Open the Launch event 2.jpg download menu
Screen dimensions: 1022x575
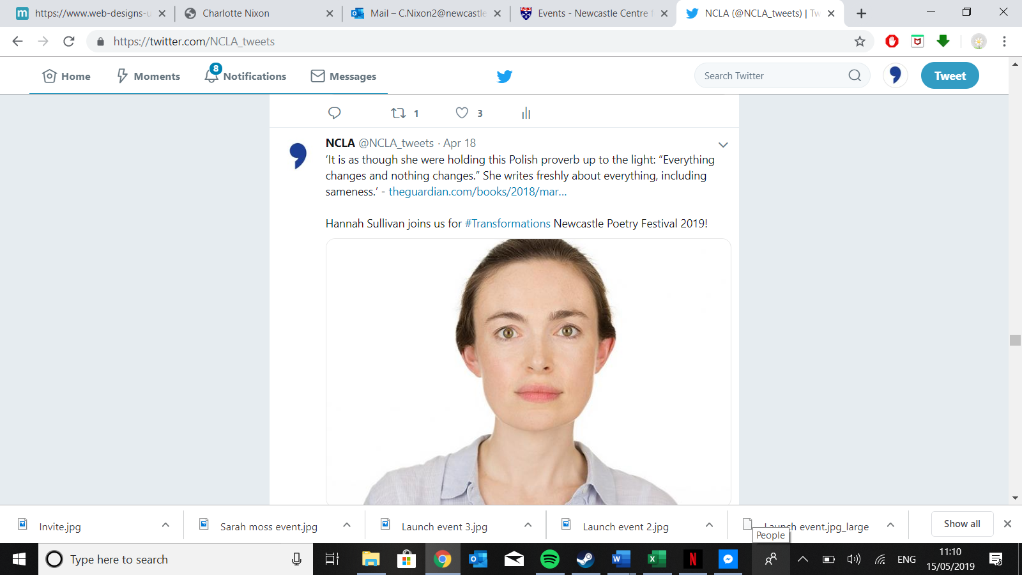pyautogui.click(x=709, y=525)
